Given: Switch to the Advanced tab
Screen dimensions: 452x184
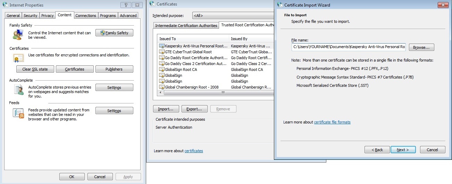Looking at the screenshot, I should click(x=128, y=16).
